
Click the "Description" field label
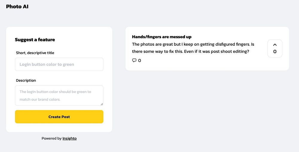tap(26, 80)
